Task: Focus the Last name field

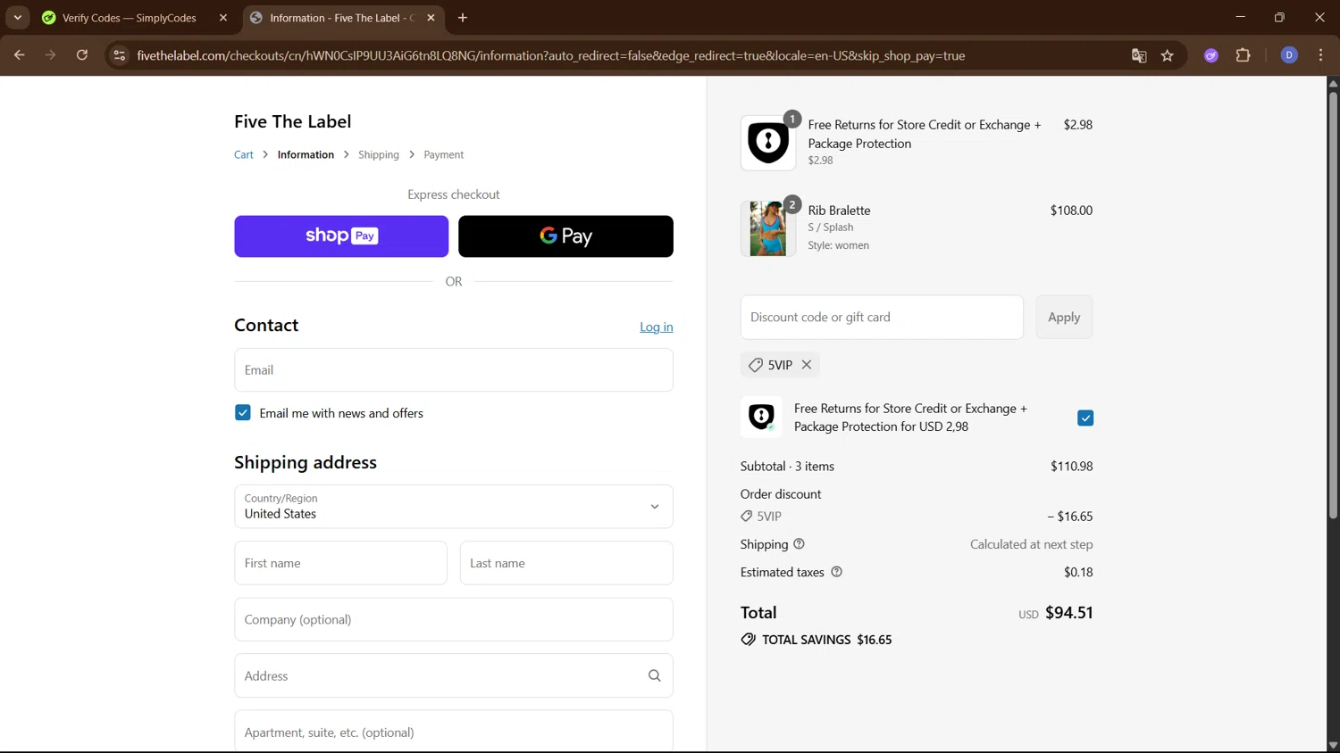Action: pyautogui.click(x=566, y=563)
